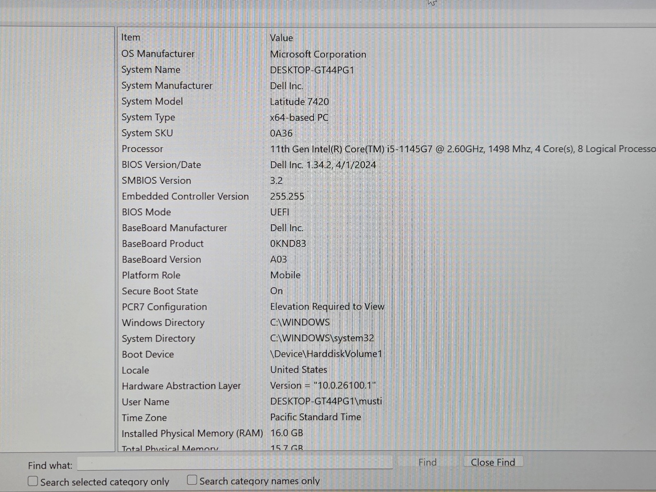Select the Microsoft Corporation value
Screen dimensions: 656x492
(318, 54)
